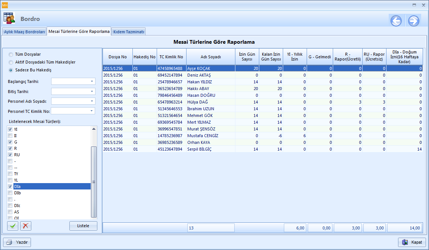Open the Personel Adı Soyadı dropdown
429x250 pixels.
tap(92, 101)
